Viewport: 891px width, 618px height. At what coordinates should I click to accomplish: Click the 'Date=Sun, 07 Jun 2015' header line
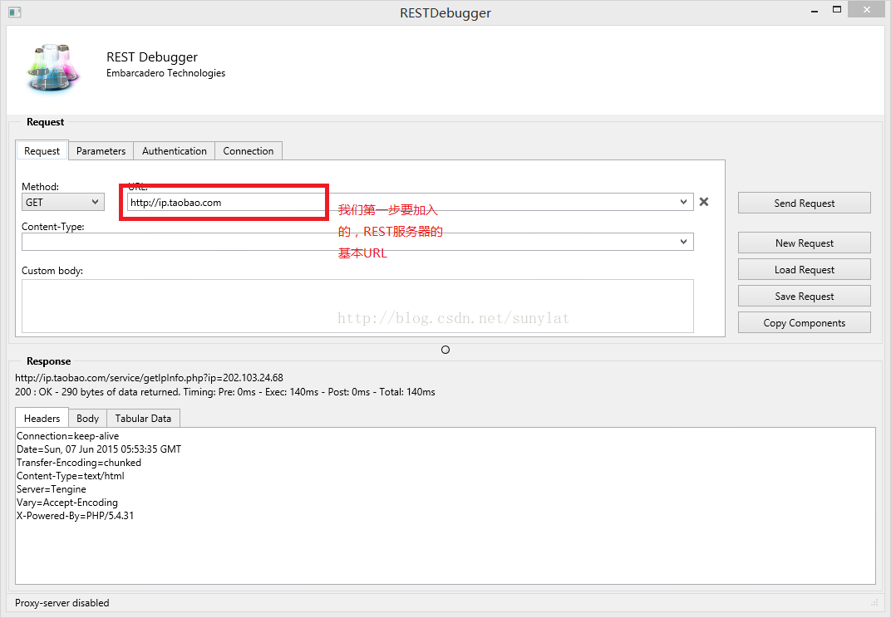coord(99,449)
